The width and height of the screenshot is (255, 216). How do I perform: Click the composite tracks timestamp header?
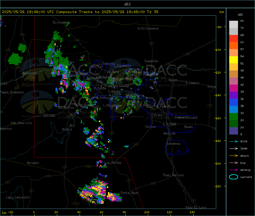point(80,12)
